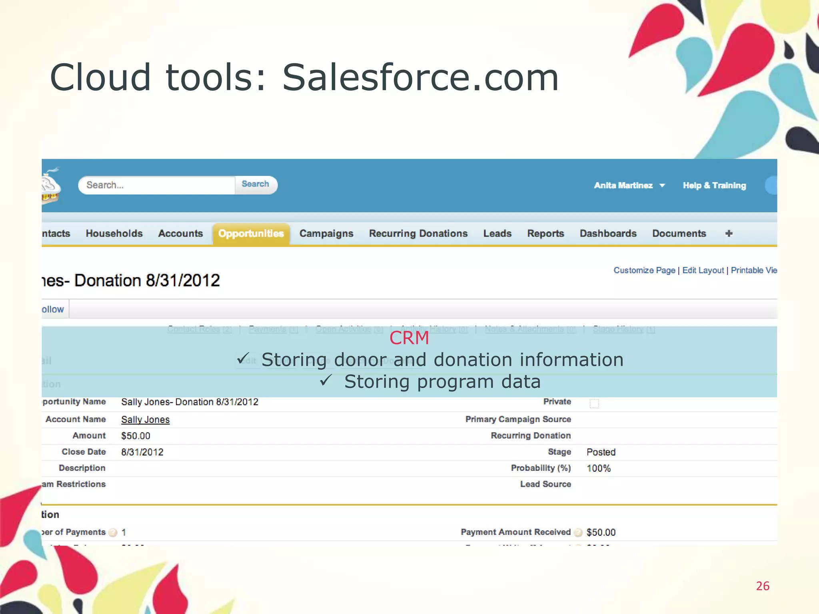Click the Primary Campaign Source label
Image resolution: width=819 pixels, height=614 pixels.
[x=518, y=419]
